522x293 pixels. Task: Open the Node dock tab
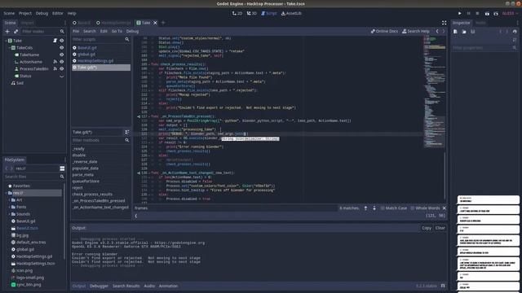480,23
